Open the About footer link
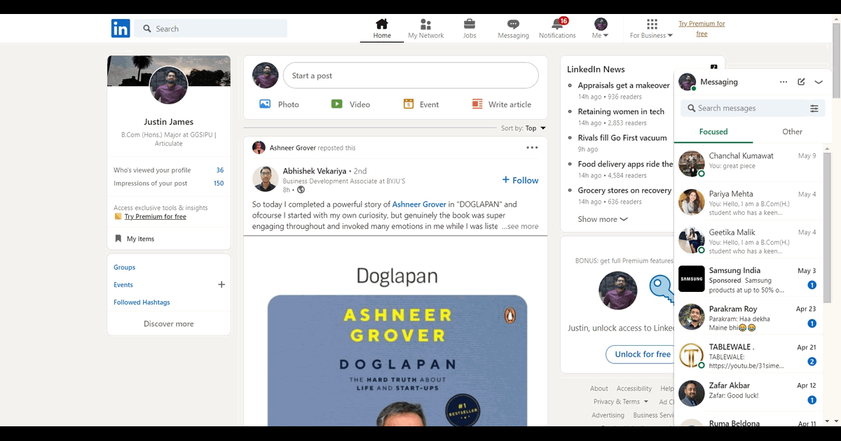 pyautogui.click(x=599, y=388)
